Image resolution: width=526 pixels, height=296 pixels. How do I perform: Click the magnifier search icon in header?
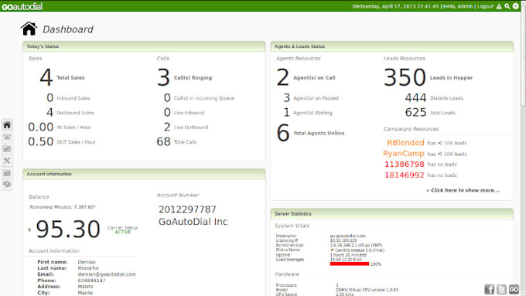pos(507,6)
